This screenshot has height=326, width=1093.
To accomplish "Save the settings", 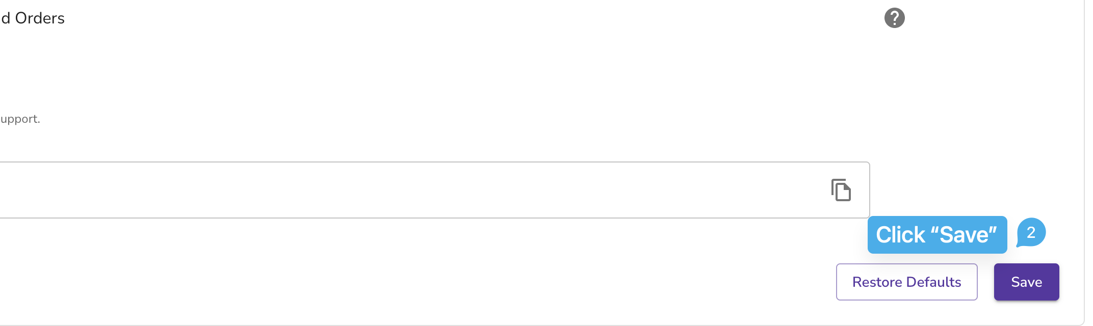I will tap(1026, 282).
